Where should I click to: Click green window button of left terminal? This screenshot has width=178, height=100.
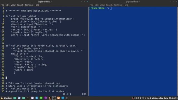click(x=87, y=2)
